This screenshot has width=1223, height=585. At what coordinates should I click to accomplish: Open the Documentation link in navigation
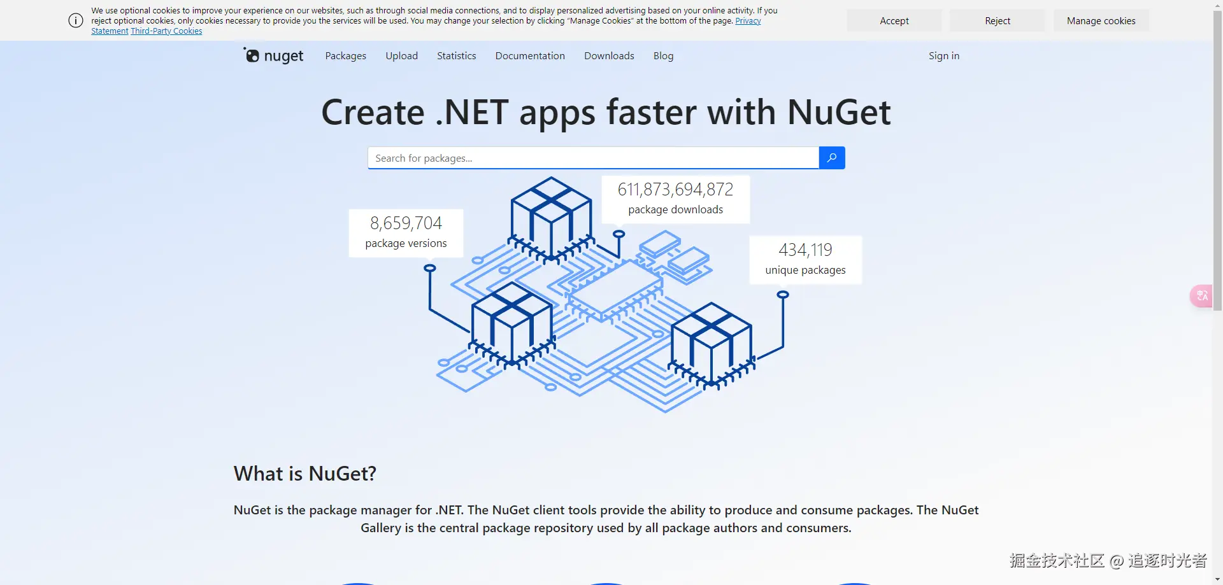pos(530,56)
